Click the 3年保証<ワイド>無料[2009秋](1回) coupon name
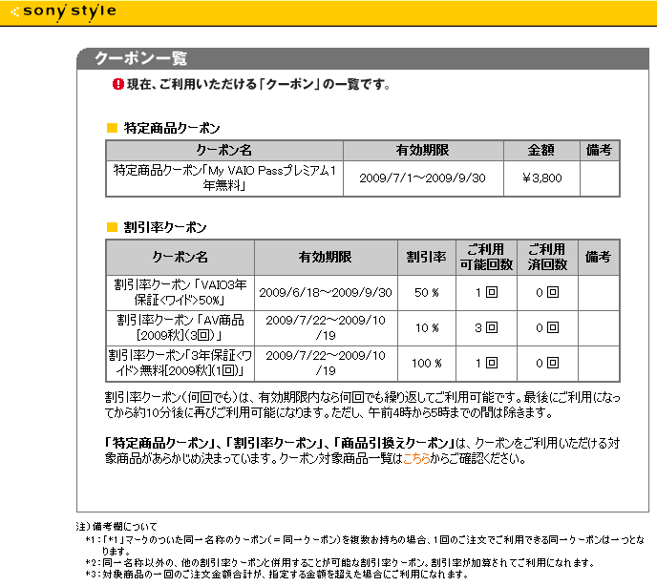Screen dimensions: 657x586 [180, 363]
